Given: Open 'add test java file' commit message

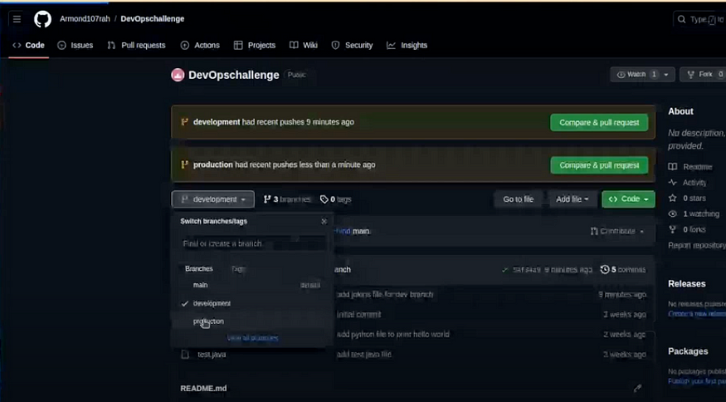Looking at the screenshot, I should [364, 355].
